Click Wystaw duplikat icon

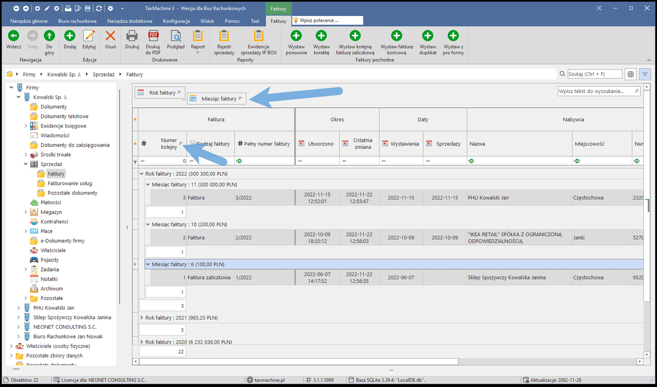point(427,37)
